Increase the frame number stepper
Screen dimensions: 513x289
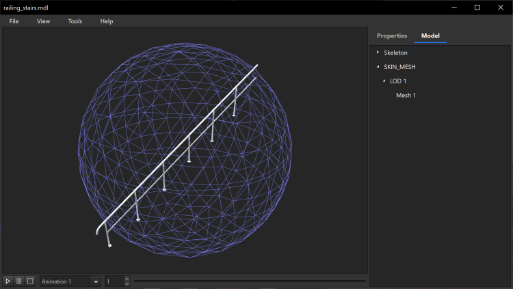click(127, 279)
